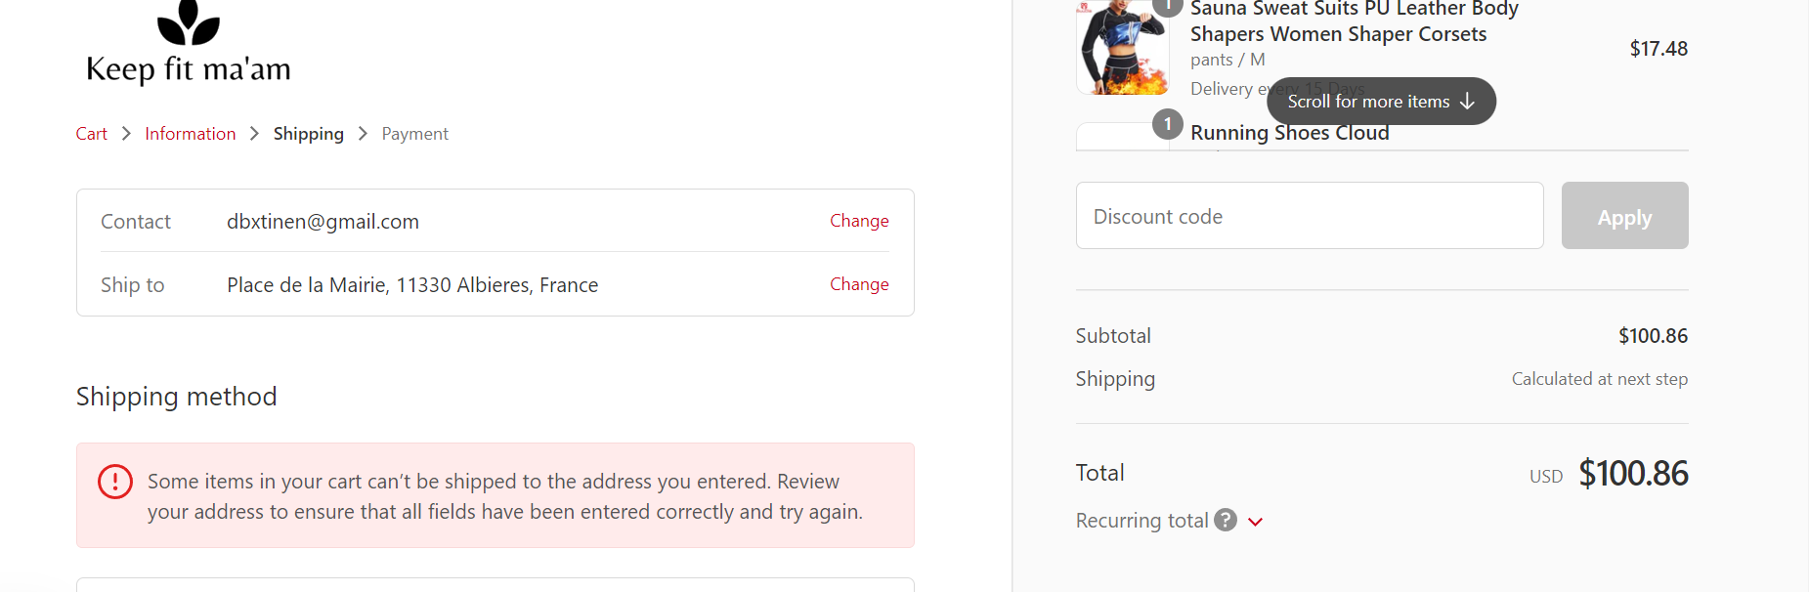Viewport: 1809px width, 592px height.
Task: Click the Running Shoes Cloud item title
Action: point(1289,134)
